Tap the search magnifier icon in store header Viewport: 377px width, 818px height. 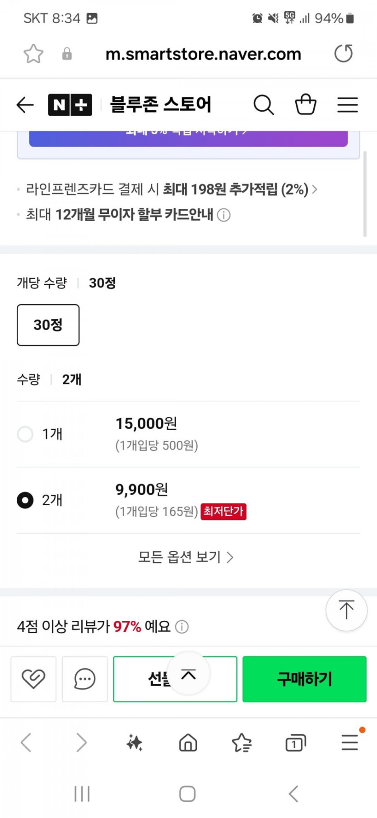(x=264, y=105)
